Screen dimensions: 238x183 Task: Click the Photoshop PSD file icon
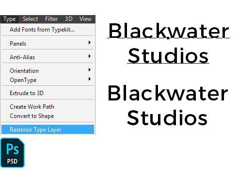coord(13,153)
